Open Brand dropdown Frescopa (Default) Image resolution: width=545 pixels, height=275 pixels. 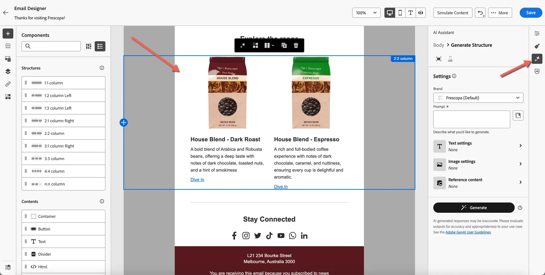pyautogui.click(x=478, y=98)
